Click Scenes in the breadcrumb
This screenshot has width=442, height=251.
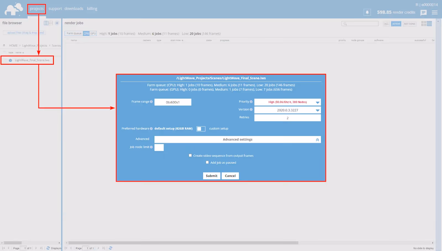[x=56, y=46]
